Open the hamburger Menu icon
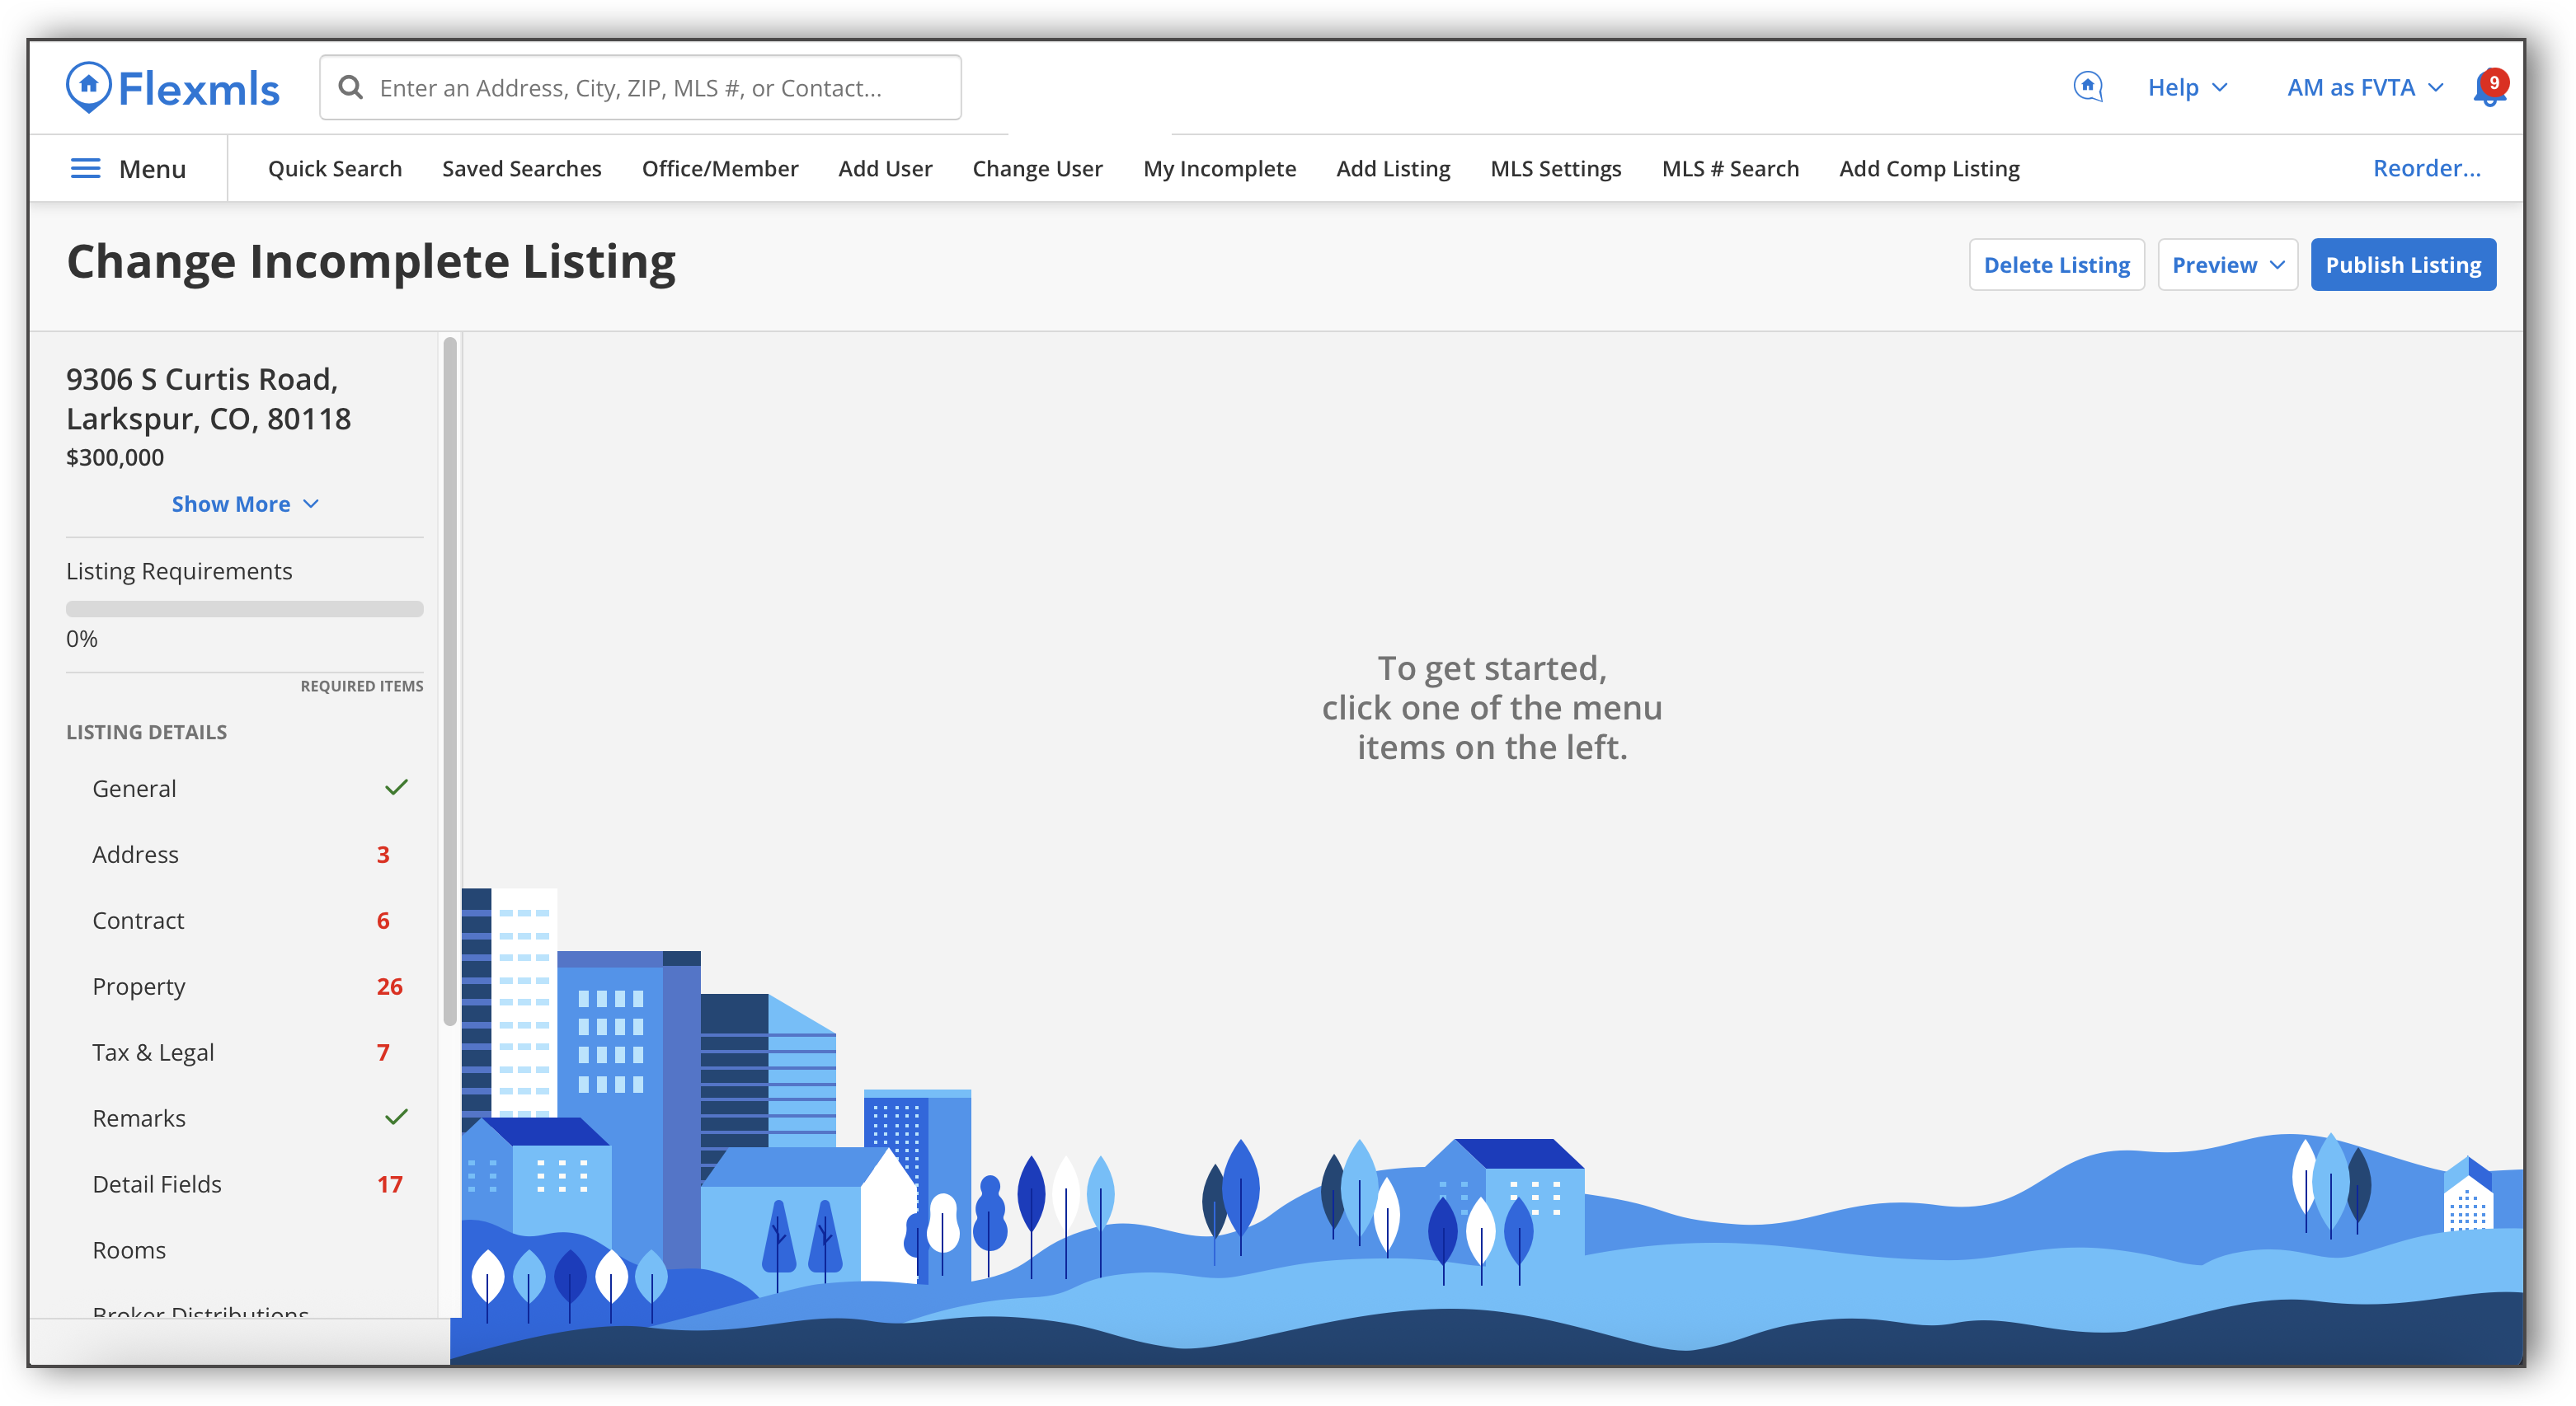Screen dimensions: 2576x1406 pos(86,169)
